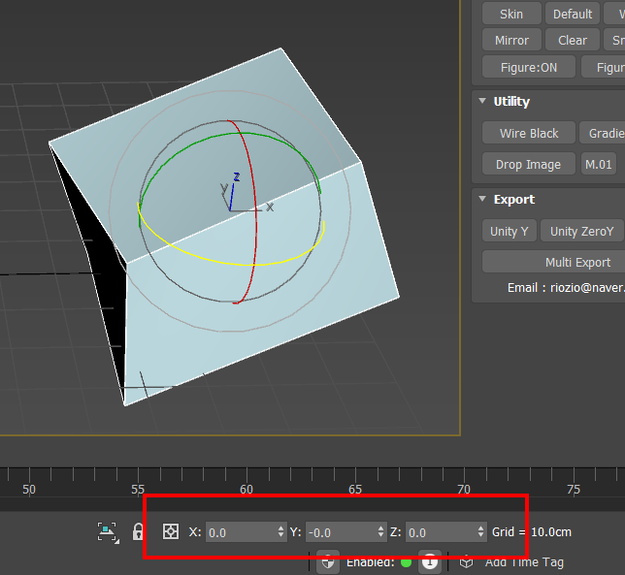Image resolution: width=625 pixels, height=575 pixels.
Task: Click the Unity ZeroY export button
Action: pos(581,231)
